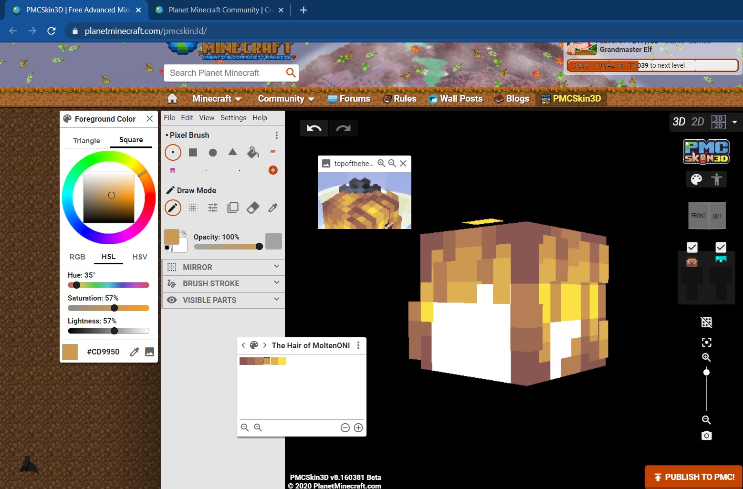Viewport: 743px width, 489px height.
Task: Zoom in the 3D viewport
Action: pyautogui.click(x=707, y=358)
